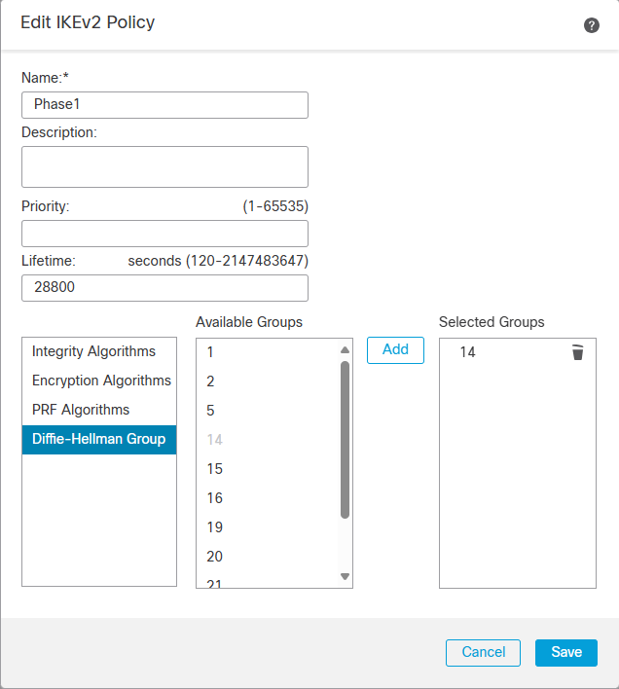619x689 pixels.
Task: Cancel editing the policy
Action: click(x=484, y=653)
